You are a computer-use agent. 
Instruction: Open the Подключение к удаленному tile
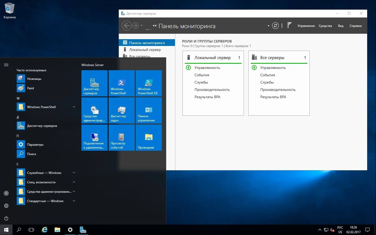click(95, 138)
